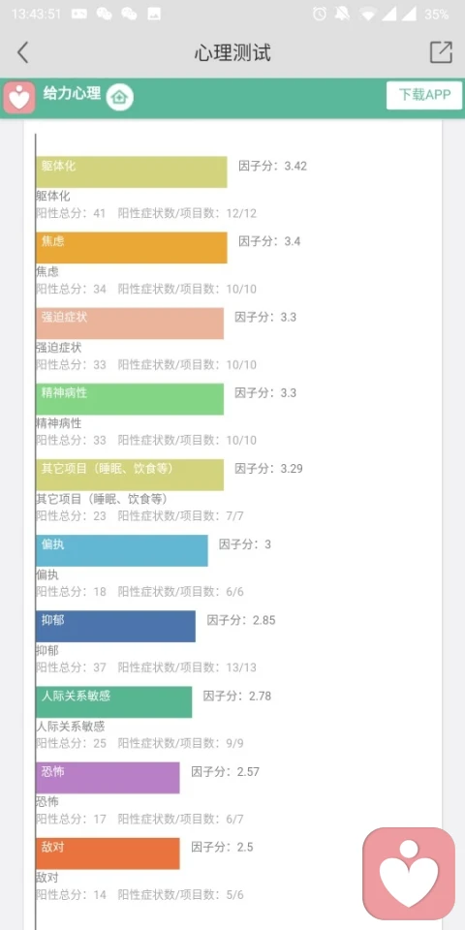Select the yellow 躯体化 bar
The width and height of the screenshot is (465, 930).
[131, 172]
